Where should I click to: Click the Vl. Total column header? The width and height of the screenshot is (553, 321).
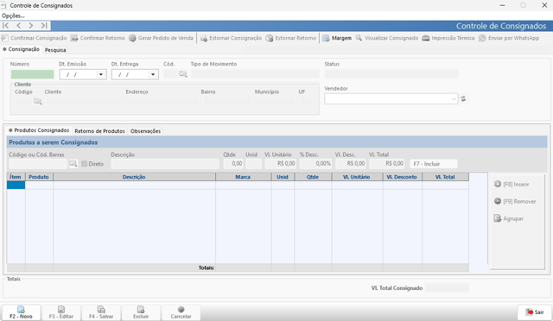pyautogui.click(x=445, y=177)
